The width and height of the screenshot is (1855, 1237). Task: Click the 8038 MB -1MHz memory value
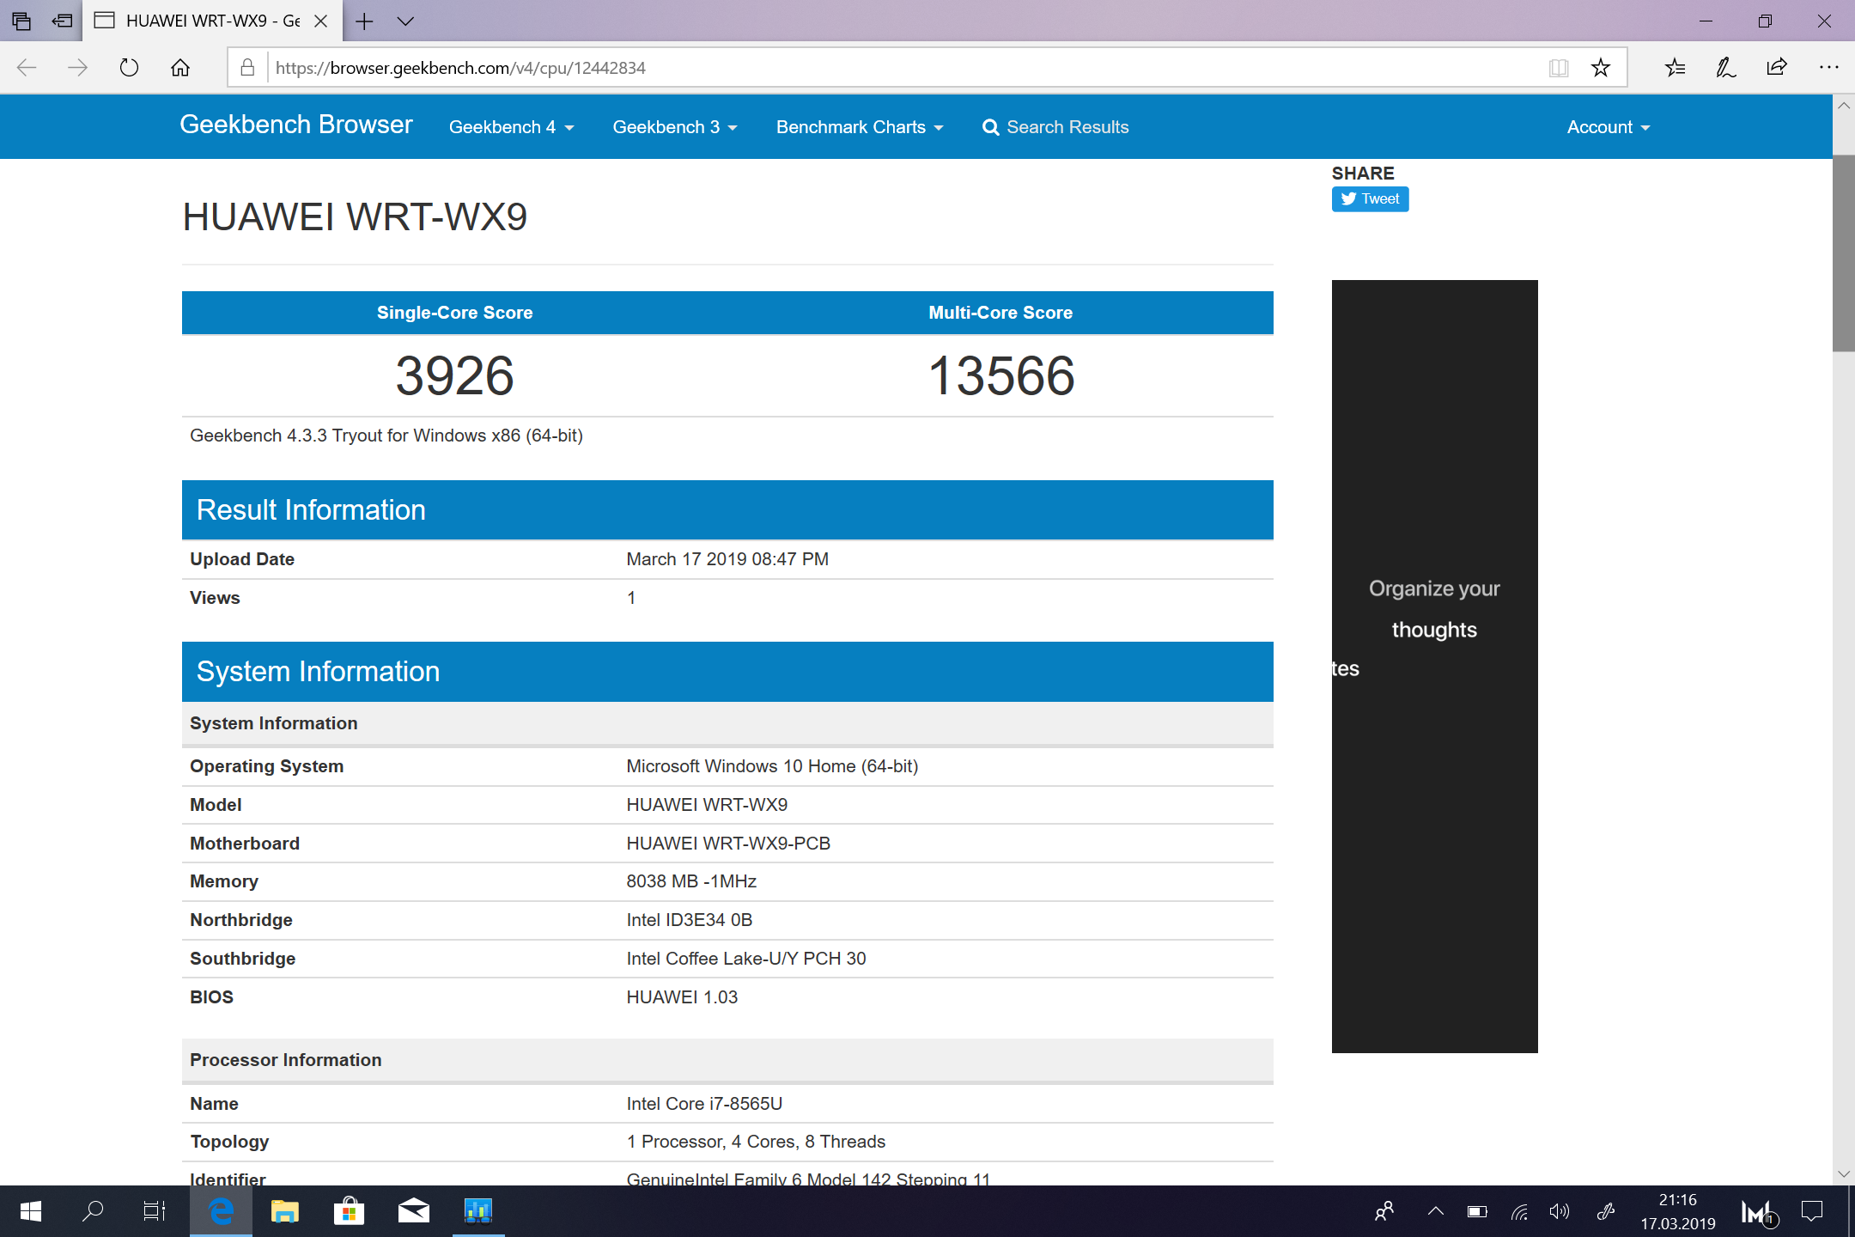[x=691, y=881]
